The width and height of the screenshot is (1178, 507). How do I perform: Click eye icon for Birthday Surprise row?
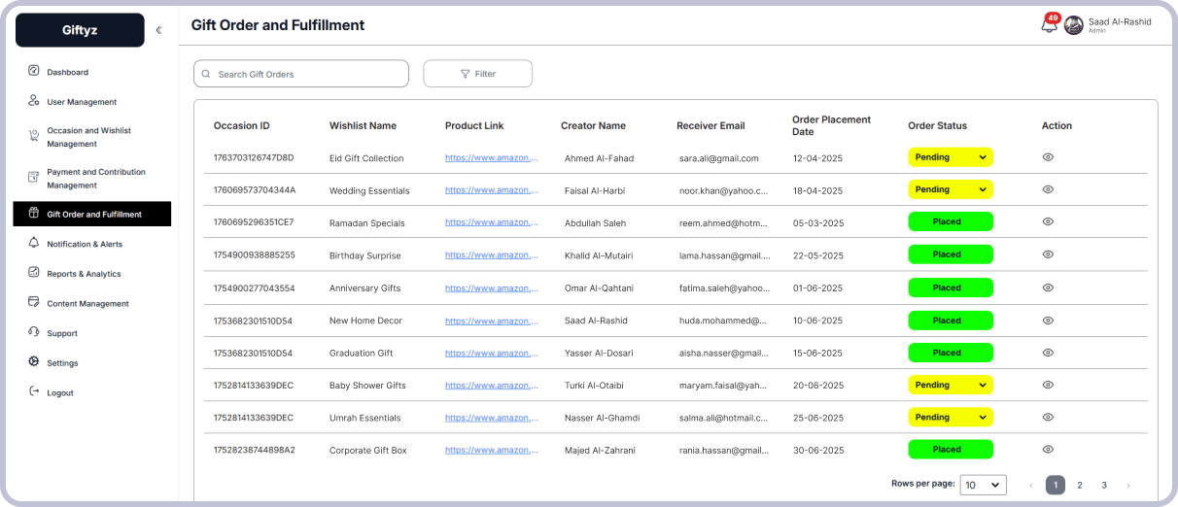pyautogui.click(x=1048, y=254)
